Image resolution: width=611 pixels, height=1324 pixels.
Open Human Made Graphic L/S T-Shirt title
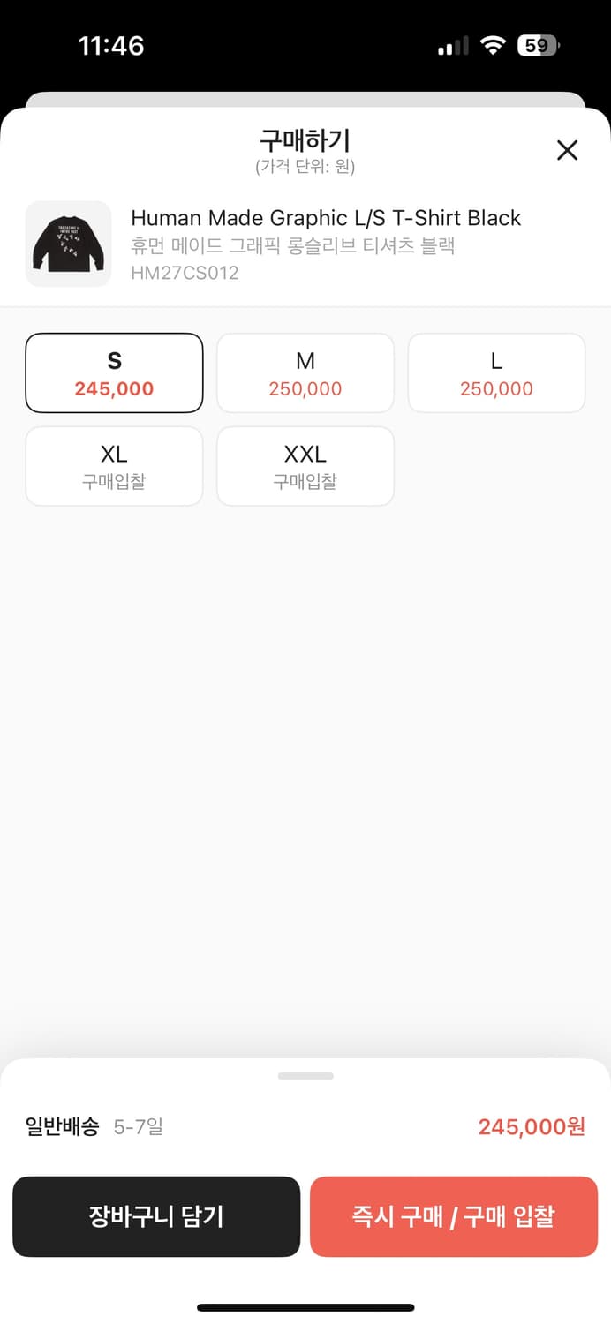click(326, 218)
